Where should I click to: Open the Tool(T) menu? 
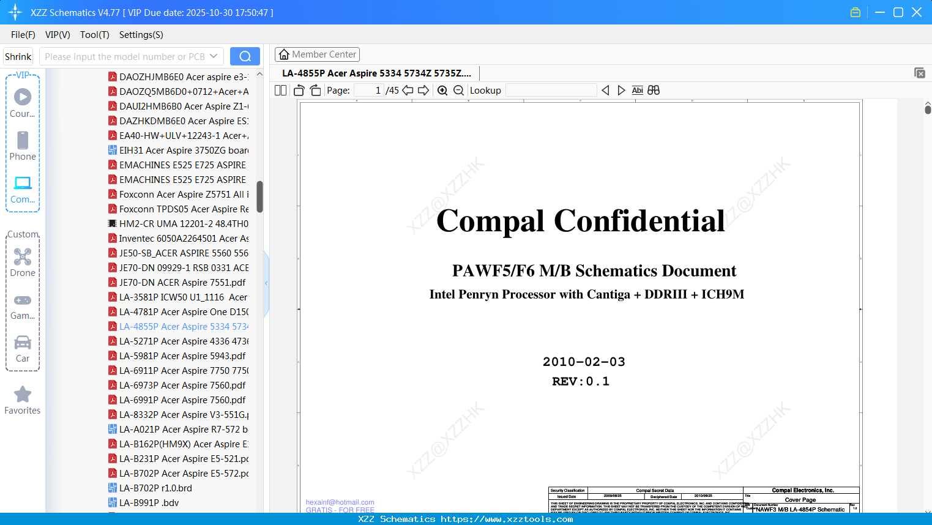pos(95,35)
